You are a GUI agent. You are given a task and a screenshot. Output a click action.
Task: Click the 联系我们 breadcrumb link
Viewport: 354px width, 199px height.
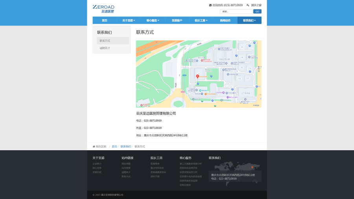click(x=125, y=147)
